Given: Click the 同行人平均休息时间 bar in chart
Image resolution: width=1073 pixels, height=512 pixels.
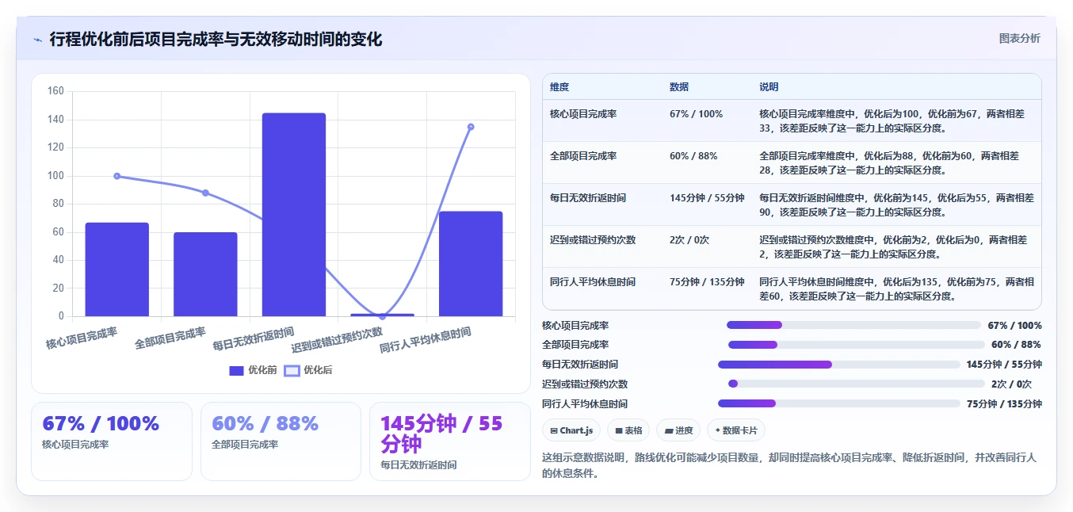Looking at the screenshot, I should coord(471,264).
